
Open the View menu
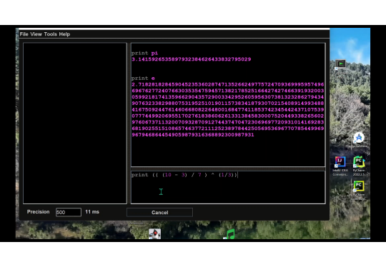[36, 34]
